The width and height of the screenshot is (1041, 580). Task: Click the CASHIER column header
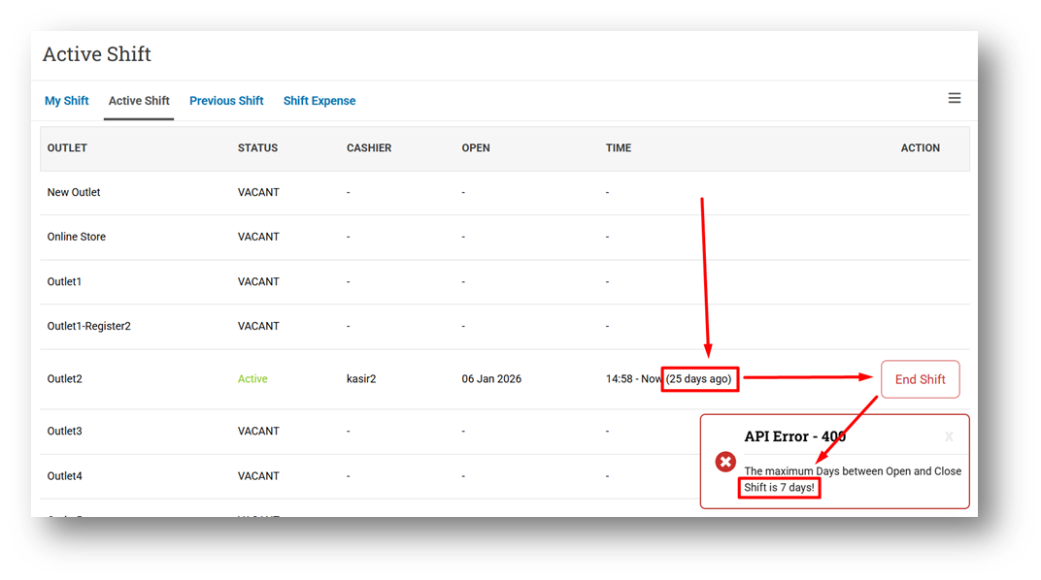[369, 147]
